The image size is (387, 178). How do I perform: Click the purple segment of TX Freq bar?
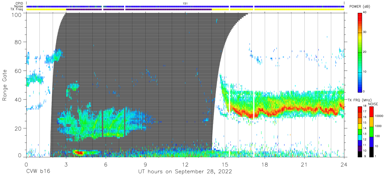[x=139, y=9]
